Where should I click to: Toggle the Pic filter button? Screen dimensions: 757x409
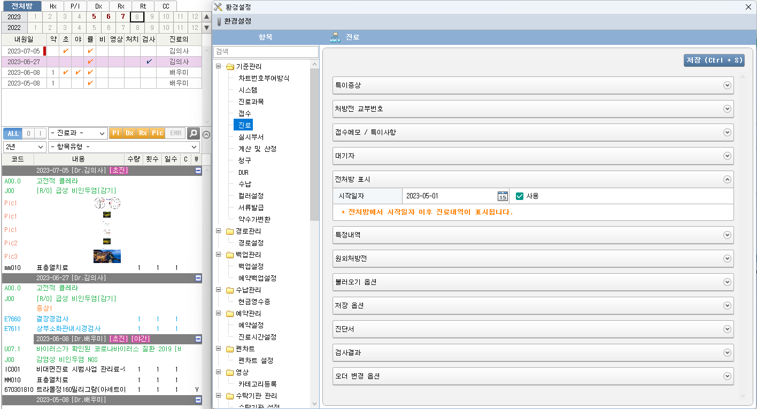pos(157,133)
